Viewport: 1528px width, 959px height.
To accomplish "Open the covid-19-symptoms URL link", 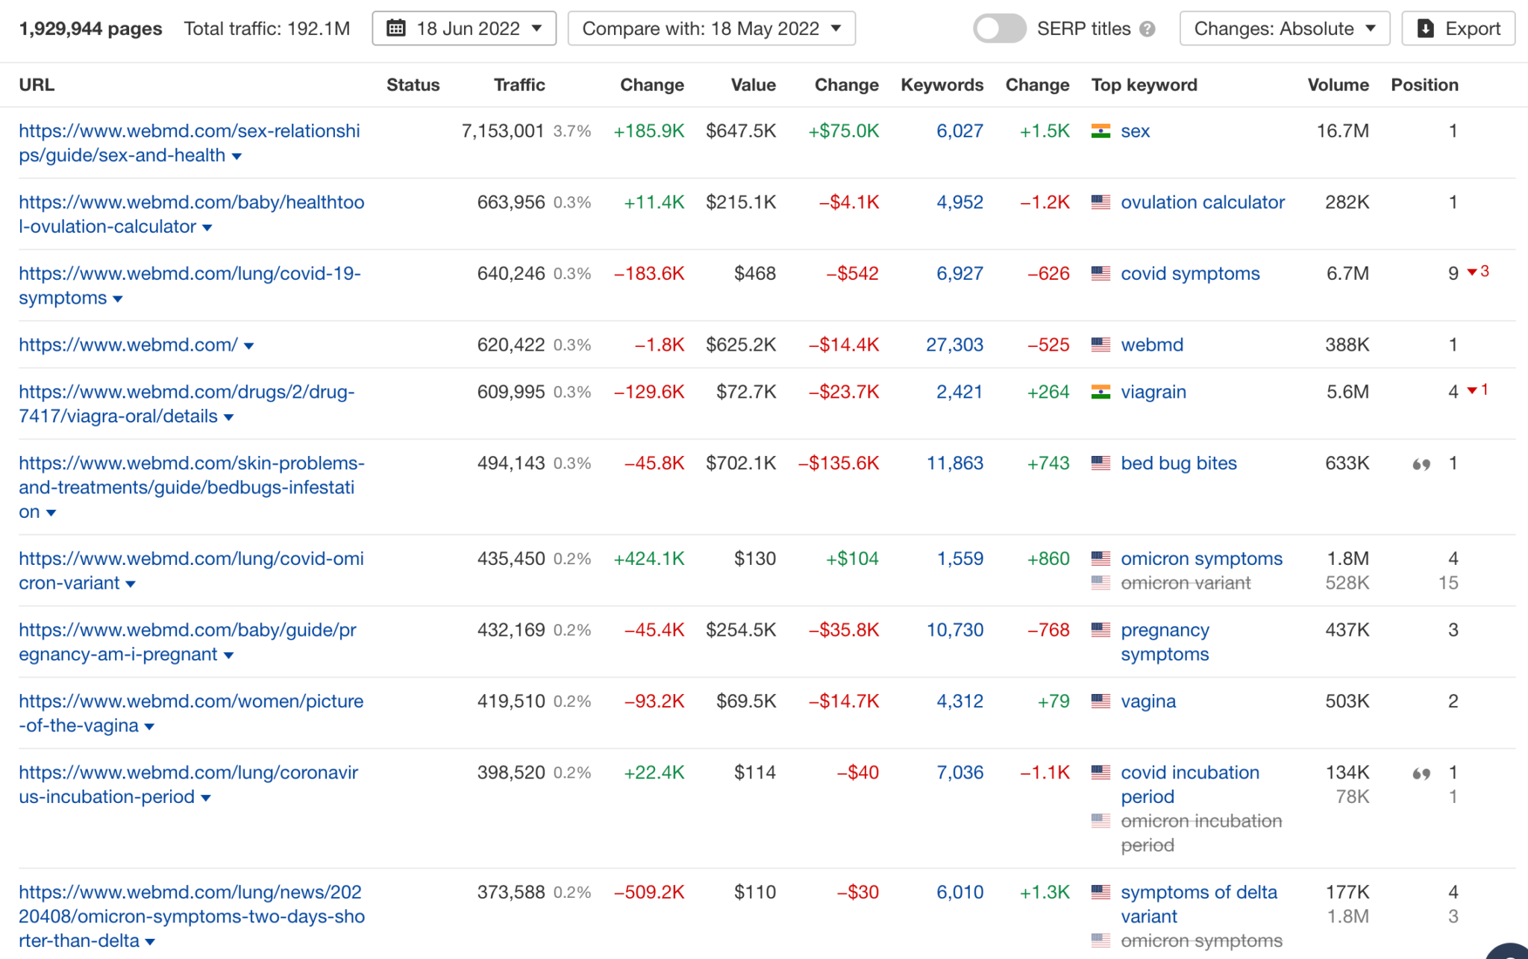I will [190, 286].
